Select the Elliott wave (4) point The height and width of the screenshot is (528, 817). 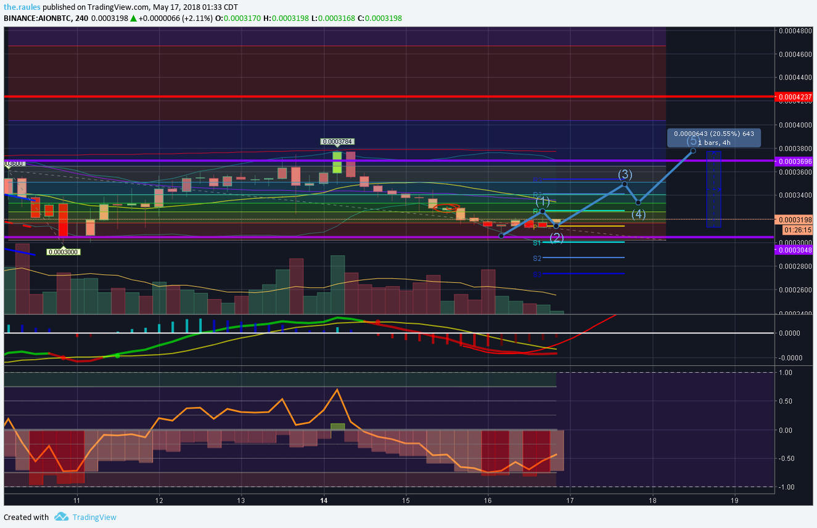pos(638,203)
